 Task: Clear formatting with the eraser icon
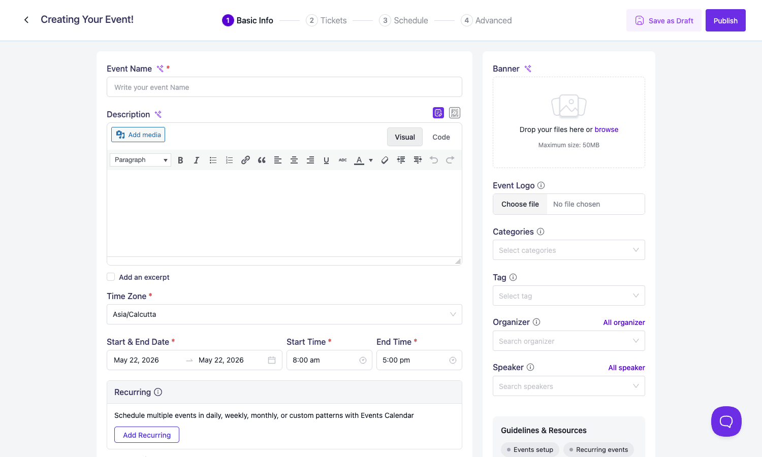click(385, 160)
